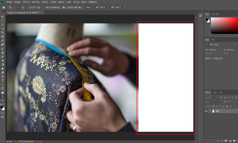Select the Hand tool
Screen dimensions: 238x143
pyautogui.click(x=2, y=93)
